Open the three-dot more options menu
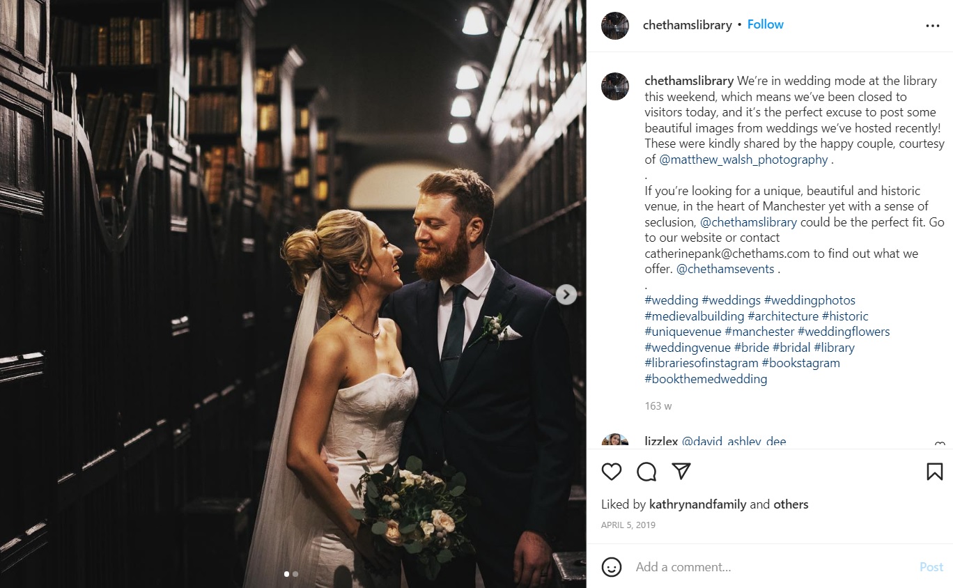The image size is (953, 588). 933,26
